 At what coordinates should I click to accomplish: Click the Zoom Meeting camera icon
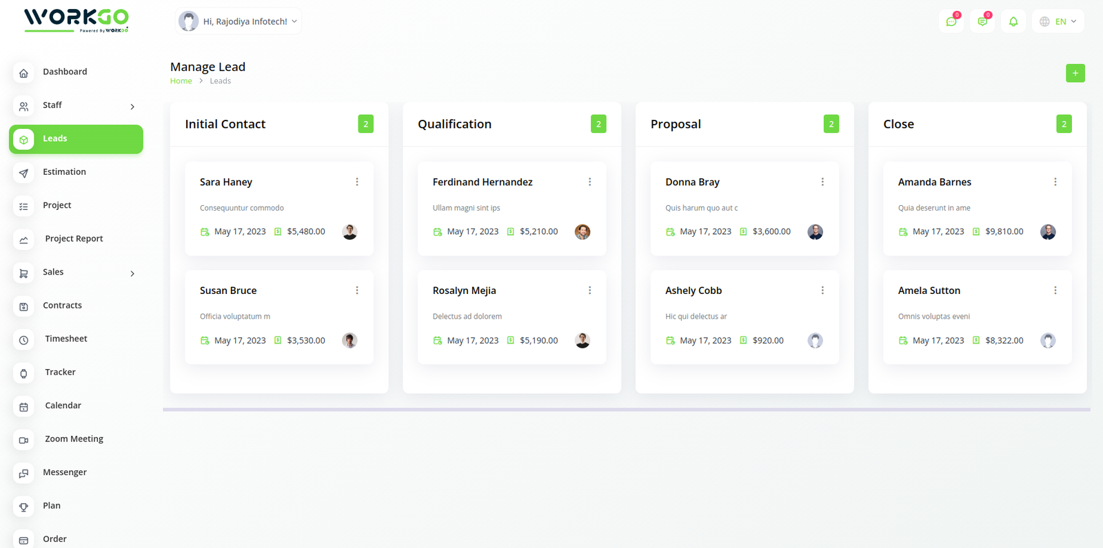coord(23,440)
